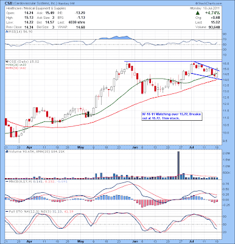
Task: Select the Last 4039 shrs value
Action: tap(77, 23)
